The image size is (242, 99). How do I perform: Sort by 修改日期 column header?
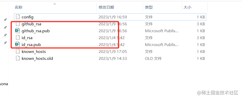(106, 7)
